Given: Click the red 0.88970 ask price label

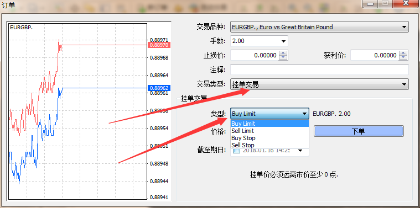Looking at the screenshot, I should [x=159, y=45].
